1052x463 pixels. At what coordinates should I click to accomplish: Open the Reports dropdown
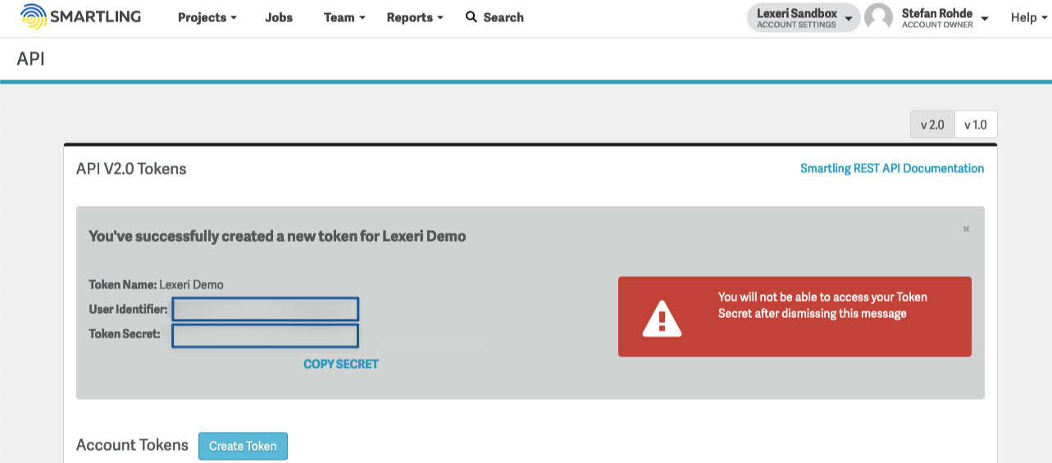[415, 17]
